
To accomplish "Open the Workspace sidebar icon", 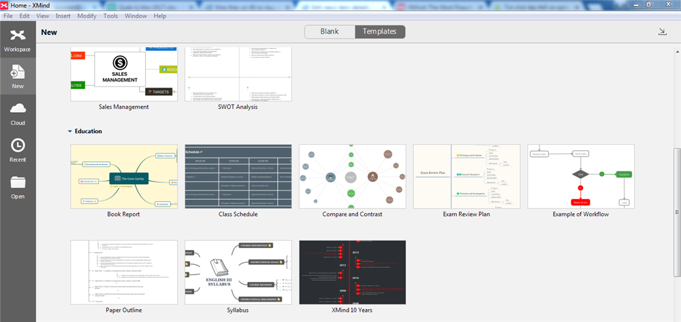I will pyautogui.click(x=17, y=39).
